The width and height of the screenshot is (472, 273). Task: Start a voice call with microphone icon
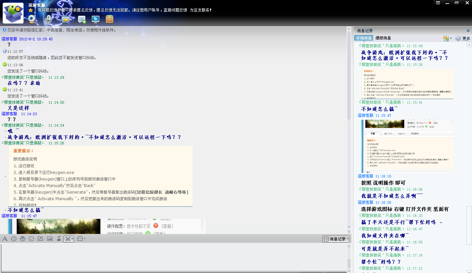48,19
